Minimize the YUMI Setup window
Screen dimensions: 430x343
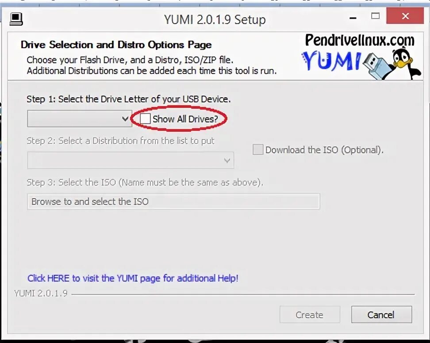353,18
